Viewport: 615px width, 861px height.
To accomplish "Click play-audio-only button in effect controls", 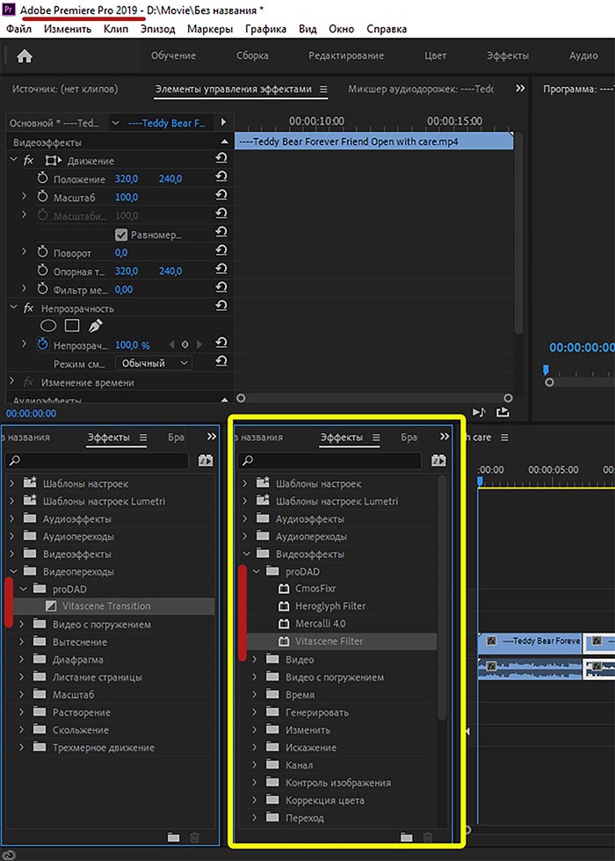I will pos(480,412).
